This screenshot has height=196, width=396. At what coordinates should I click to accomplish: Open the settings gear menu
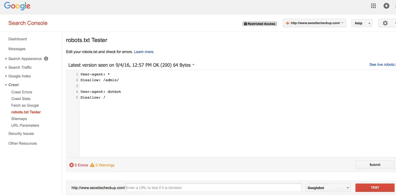386,23
